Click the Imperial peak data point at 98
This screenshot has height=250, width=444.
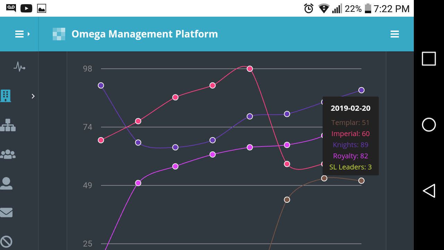[x=250, y=69]
